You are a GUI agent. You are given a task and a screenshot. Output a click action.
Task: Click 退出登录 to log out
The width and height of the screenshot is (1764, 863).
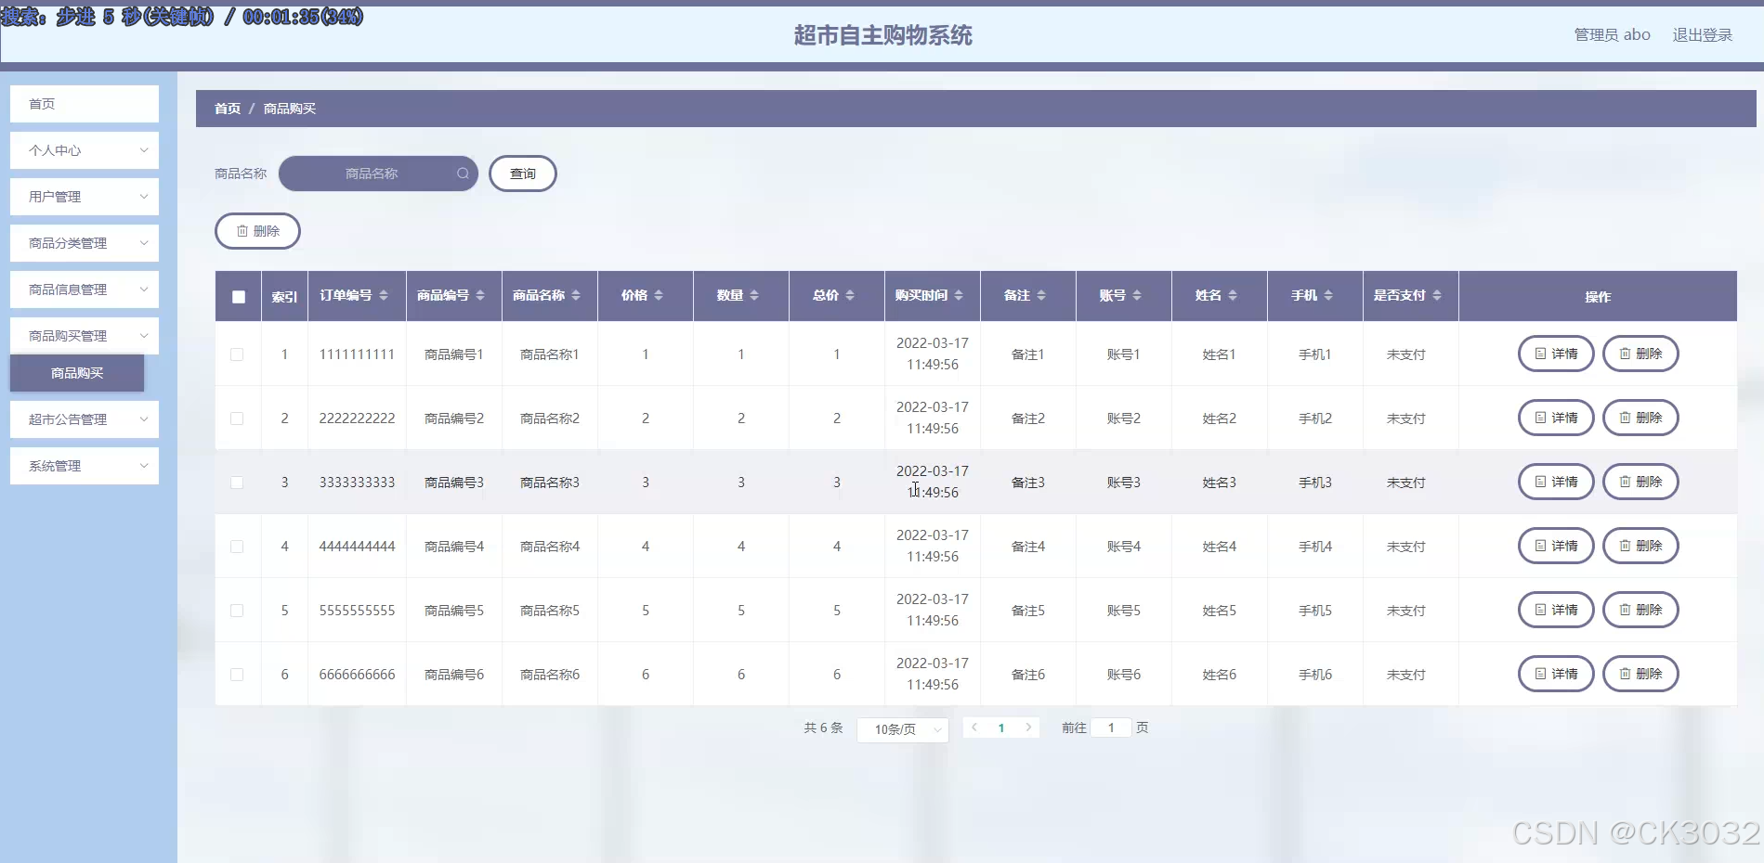(1702, 34)
